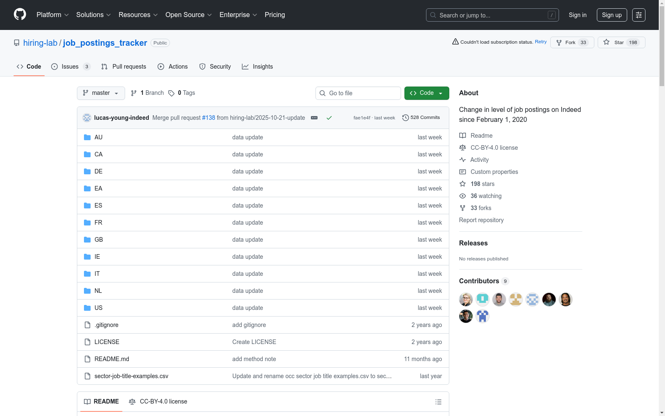Viewport: 665px width, 416px height.
Task: Click the repository icon beside hiring-lab
Action: pyautogui.click(x=17, y=43)
